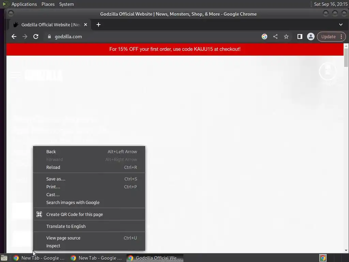Open the System menu
The width and height of the screenshot is (349, 262).
pos(66,4)
